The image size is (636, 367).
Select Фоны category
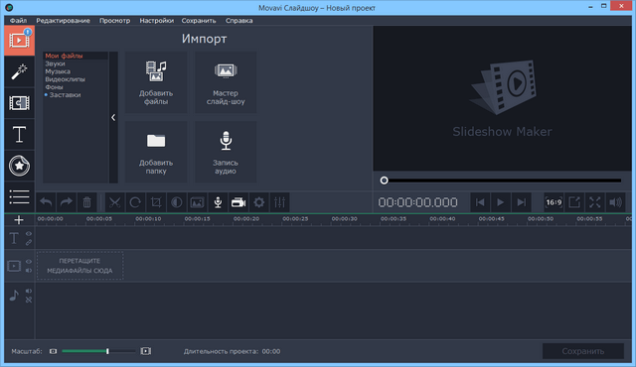[54, 87]
